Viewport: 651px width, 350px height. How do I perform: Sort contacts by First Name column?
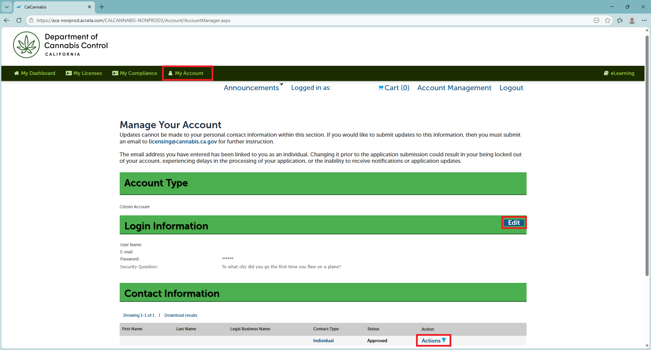(132, 329)
